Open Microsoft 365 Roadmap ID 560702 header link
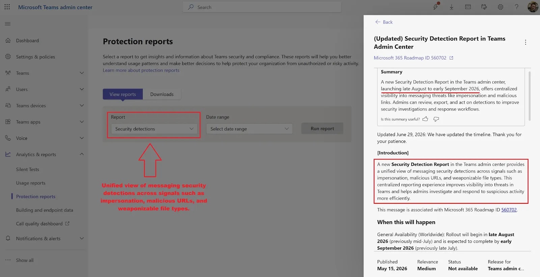Screen dimensions: 540x277 pos(410,58)
